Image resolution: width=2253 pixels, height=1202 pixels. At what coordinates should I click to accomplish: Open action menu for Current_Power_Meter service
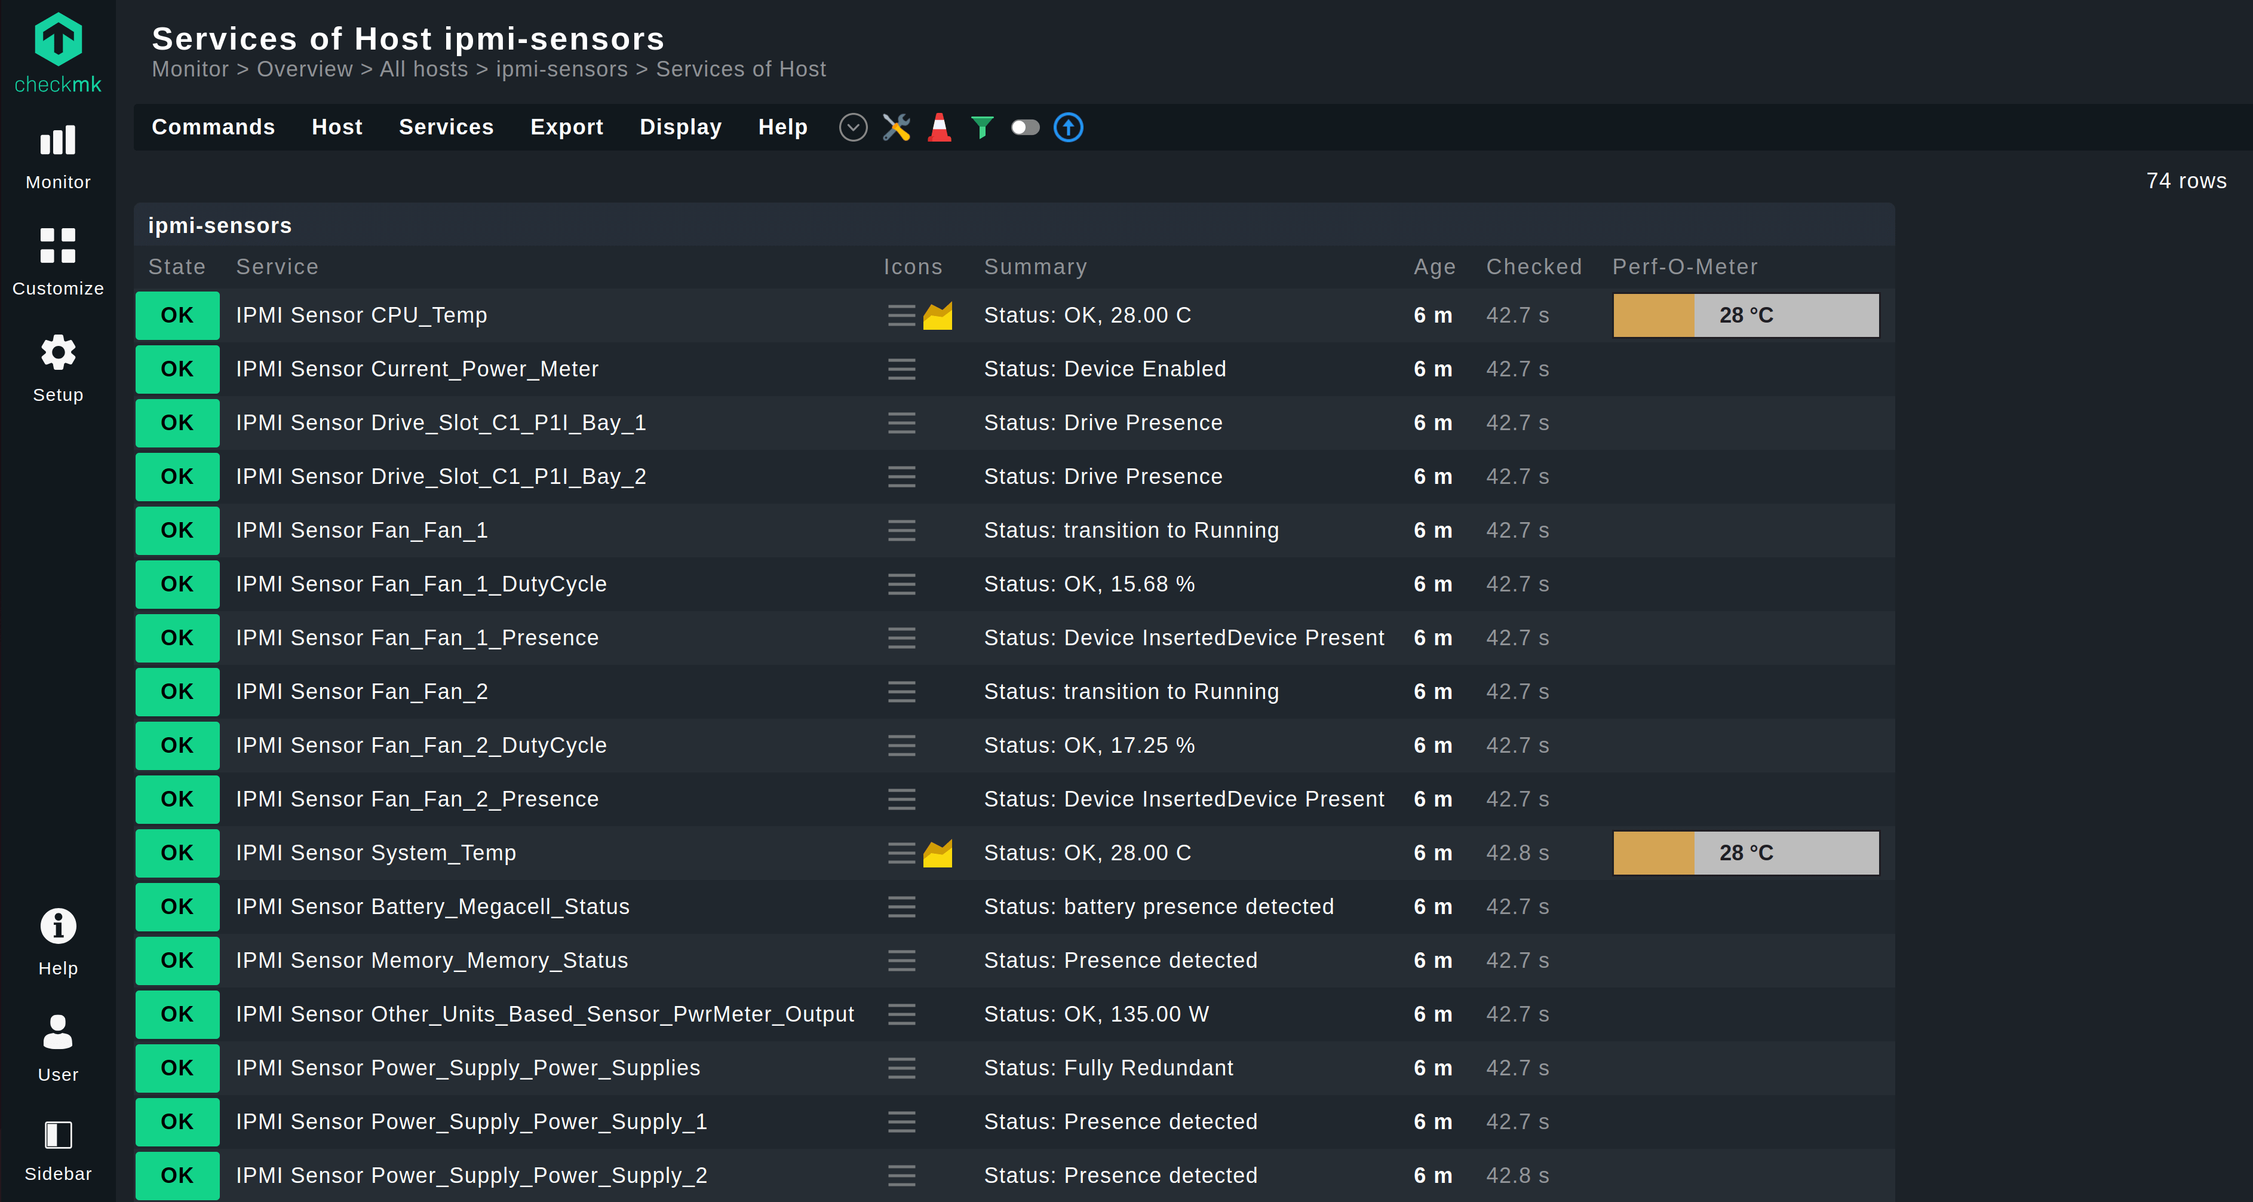coord(901,369)
